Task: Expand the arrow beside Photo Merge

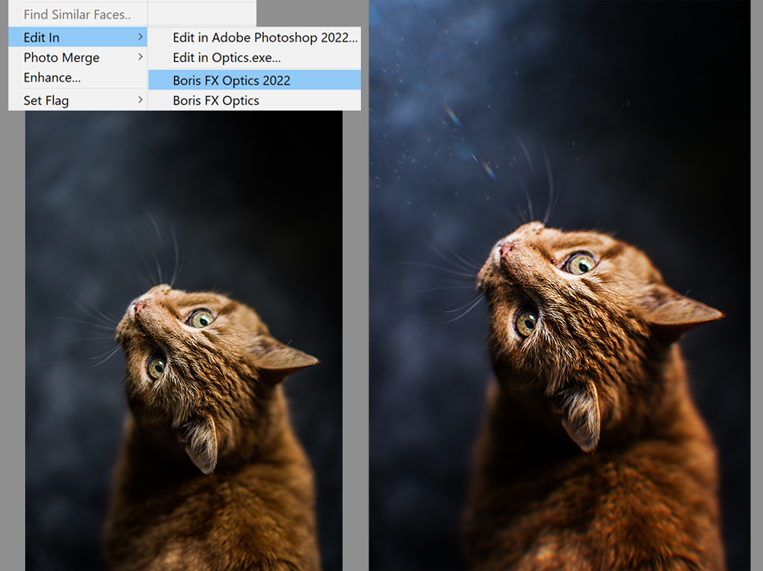Action: tap(140, 57)
